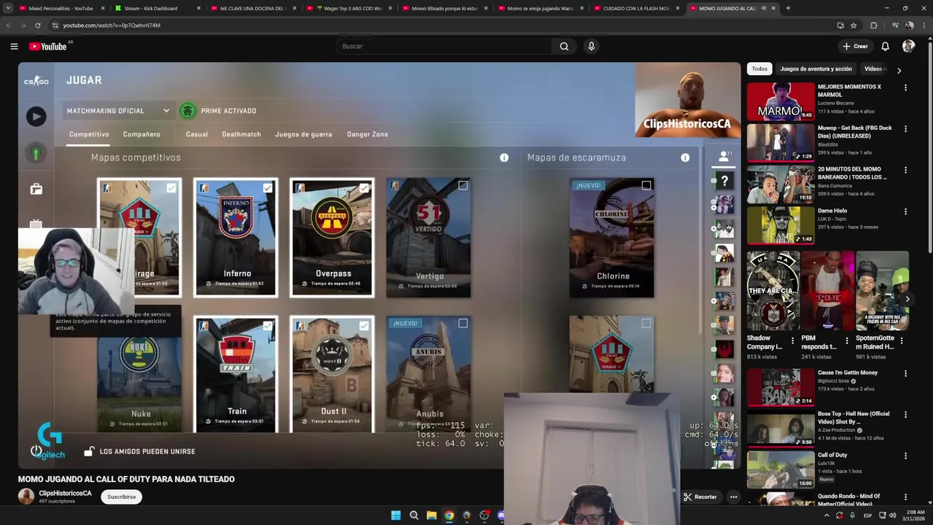Click the Recortar clip button
The image size is (933, 525).
700,497
